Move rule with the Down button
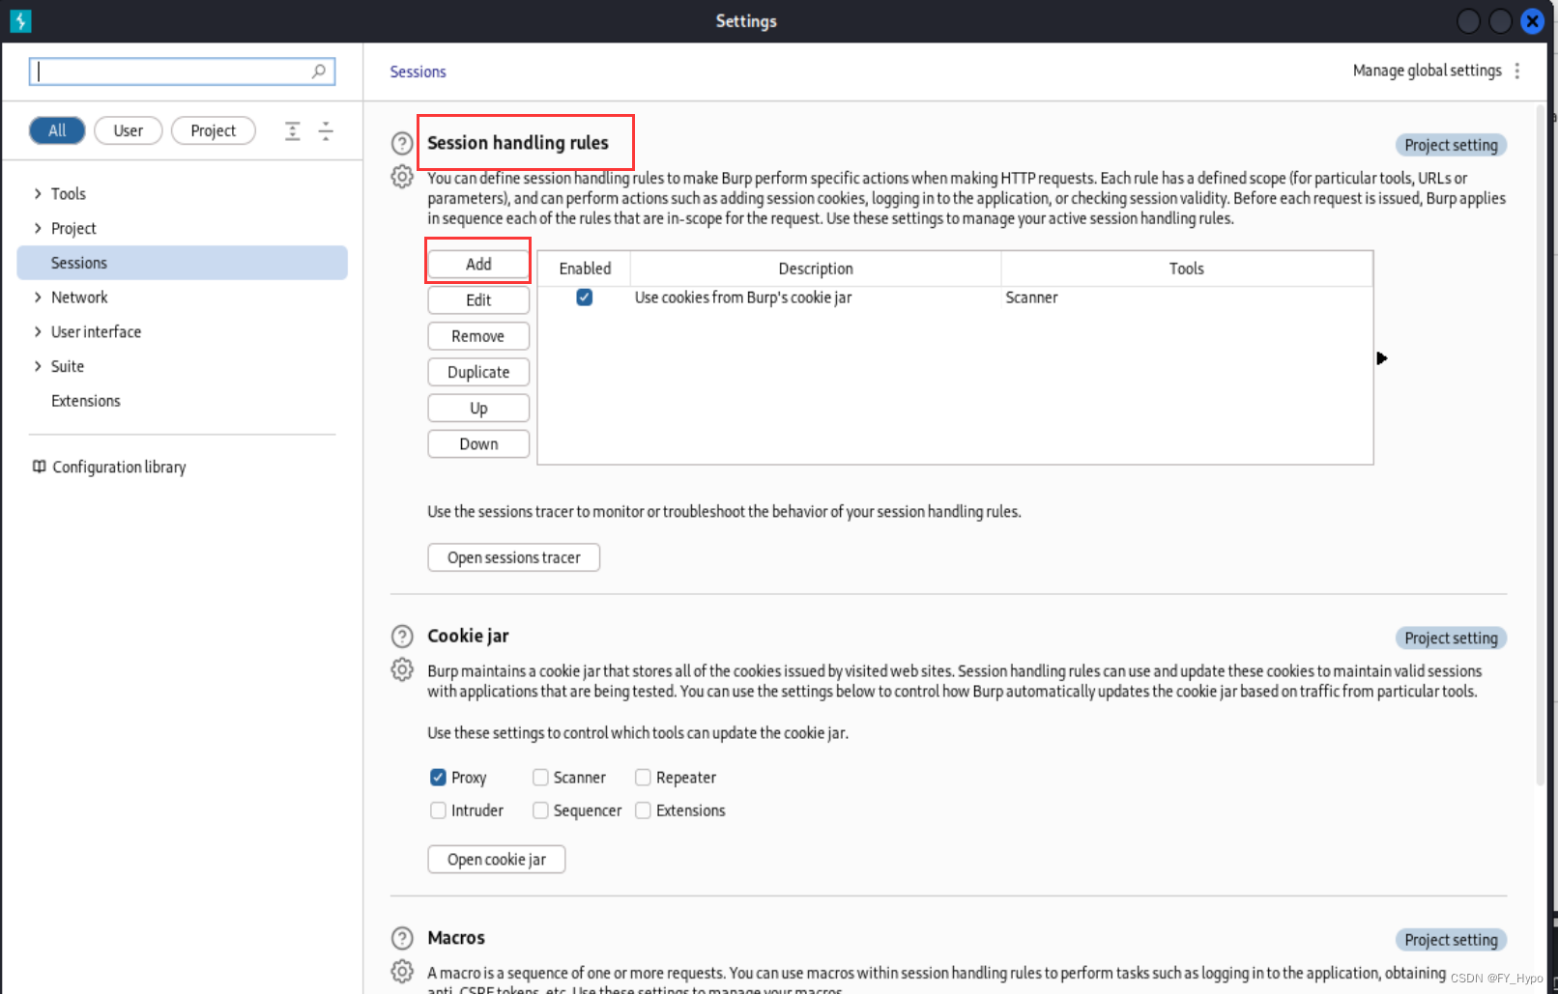This screenshot has height=994, width=1558. click(x=478, y=444)
